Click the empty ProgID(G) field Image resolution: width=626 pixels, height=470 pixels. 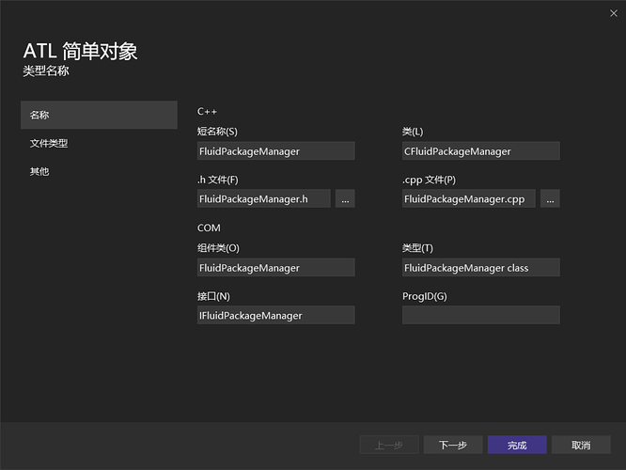pos(480,315)
